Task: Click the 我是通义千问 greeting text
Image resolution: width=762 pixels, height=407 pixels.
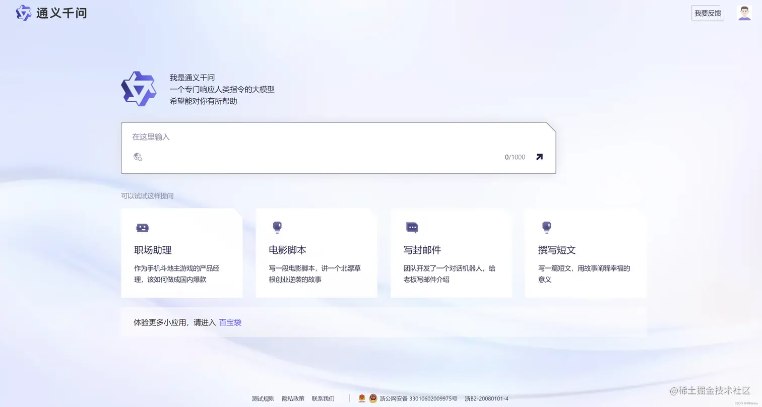Action: click(x=192, y=78)
